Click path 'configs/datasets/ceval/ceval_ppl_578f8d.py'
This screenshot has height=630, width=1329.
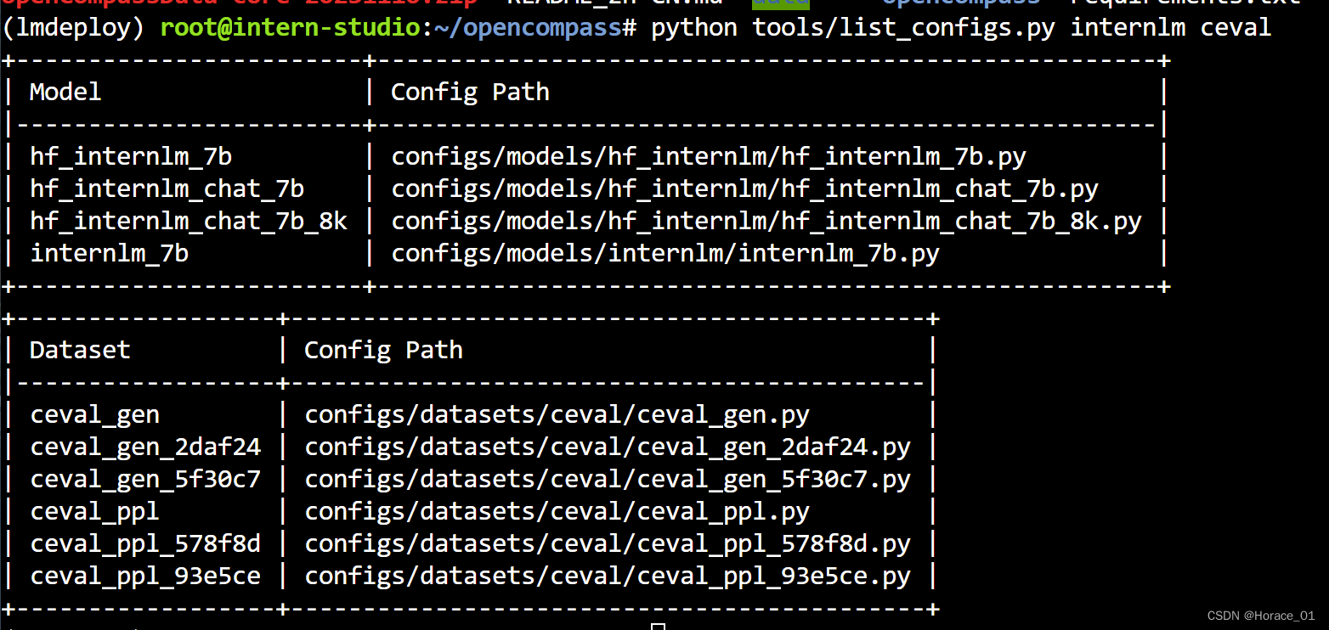click(x=608, y=543)
